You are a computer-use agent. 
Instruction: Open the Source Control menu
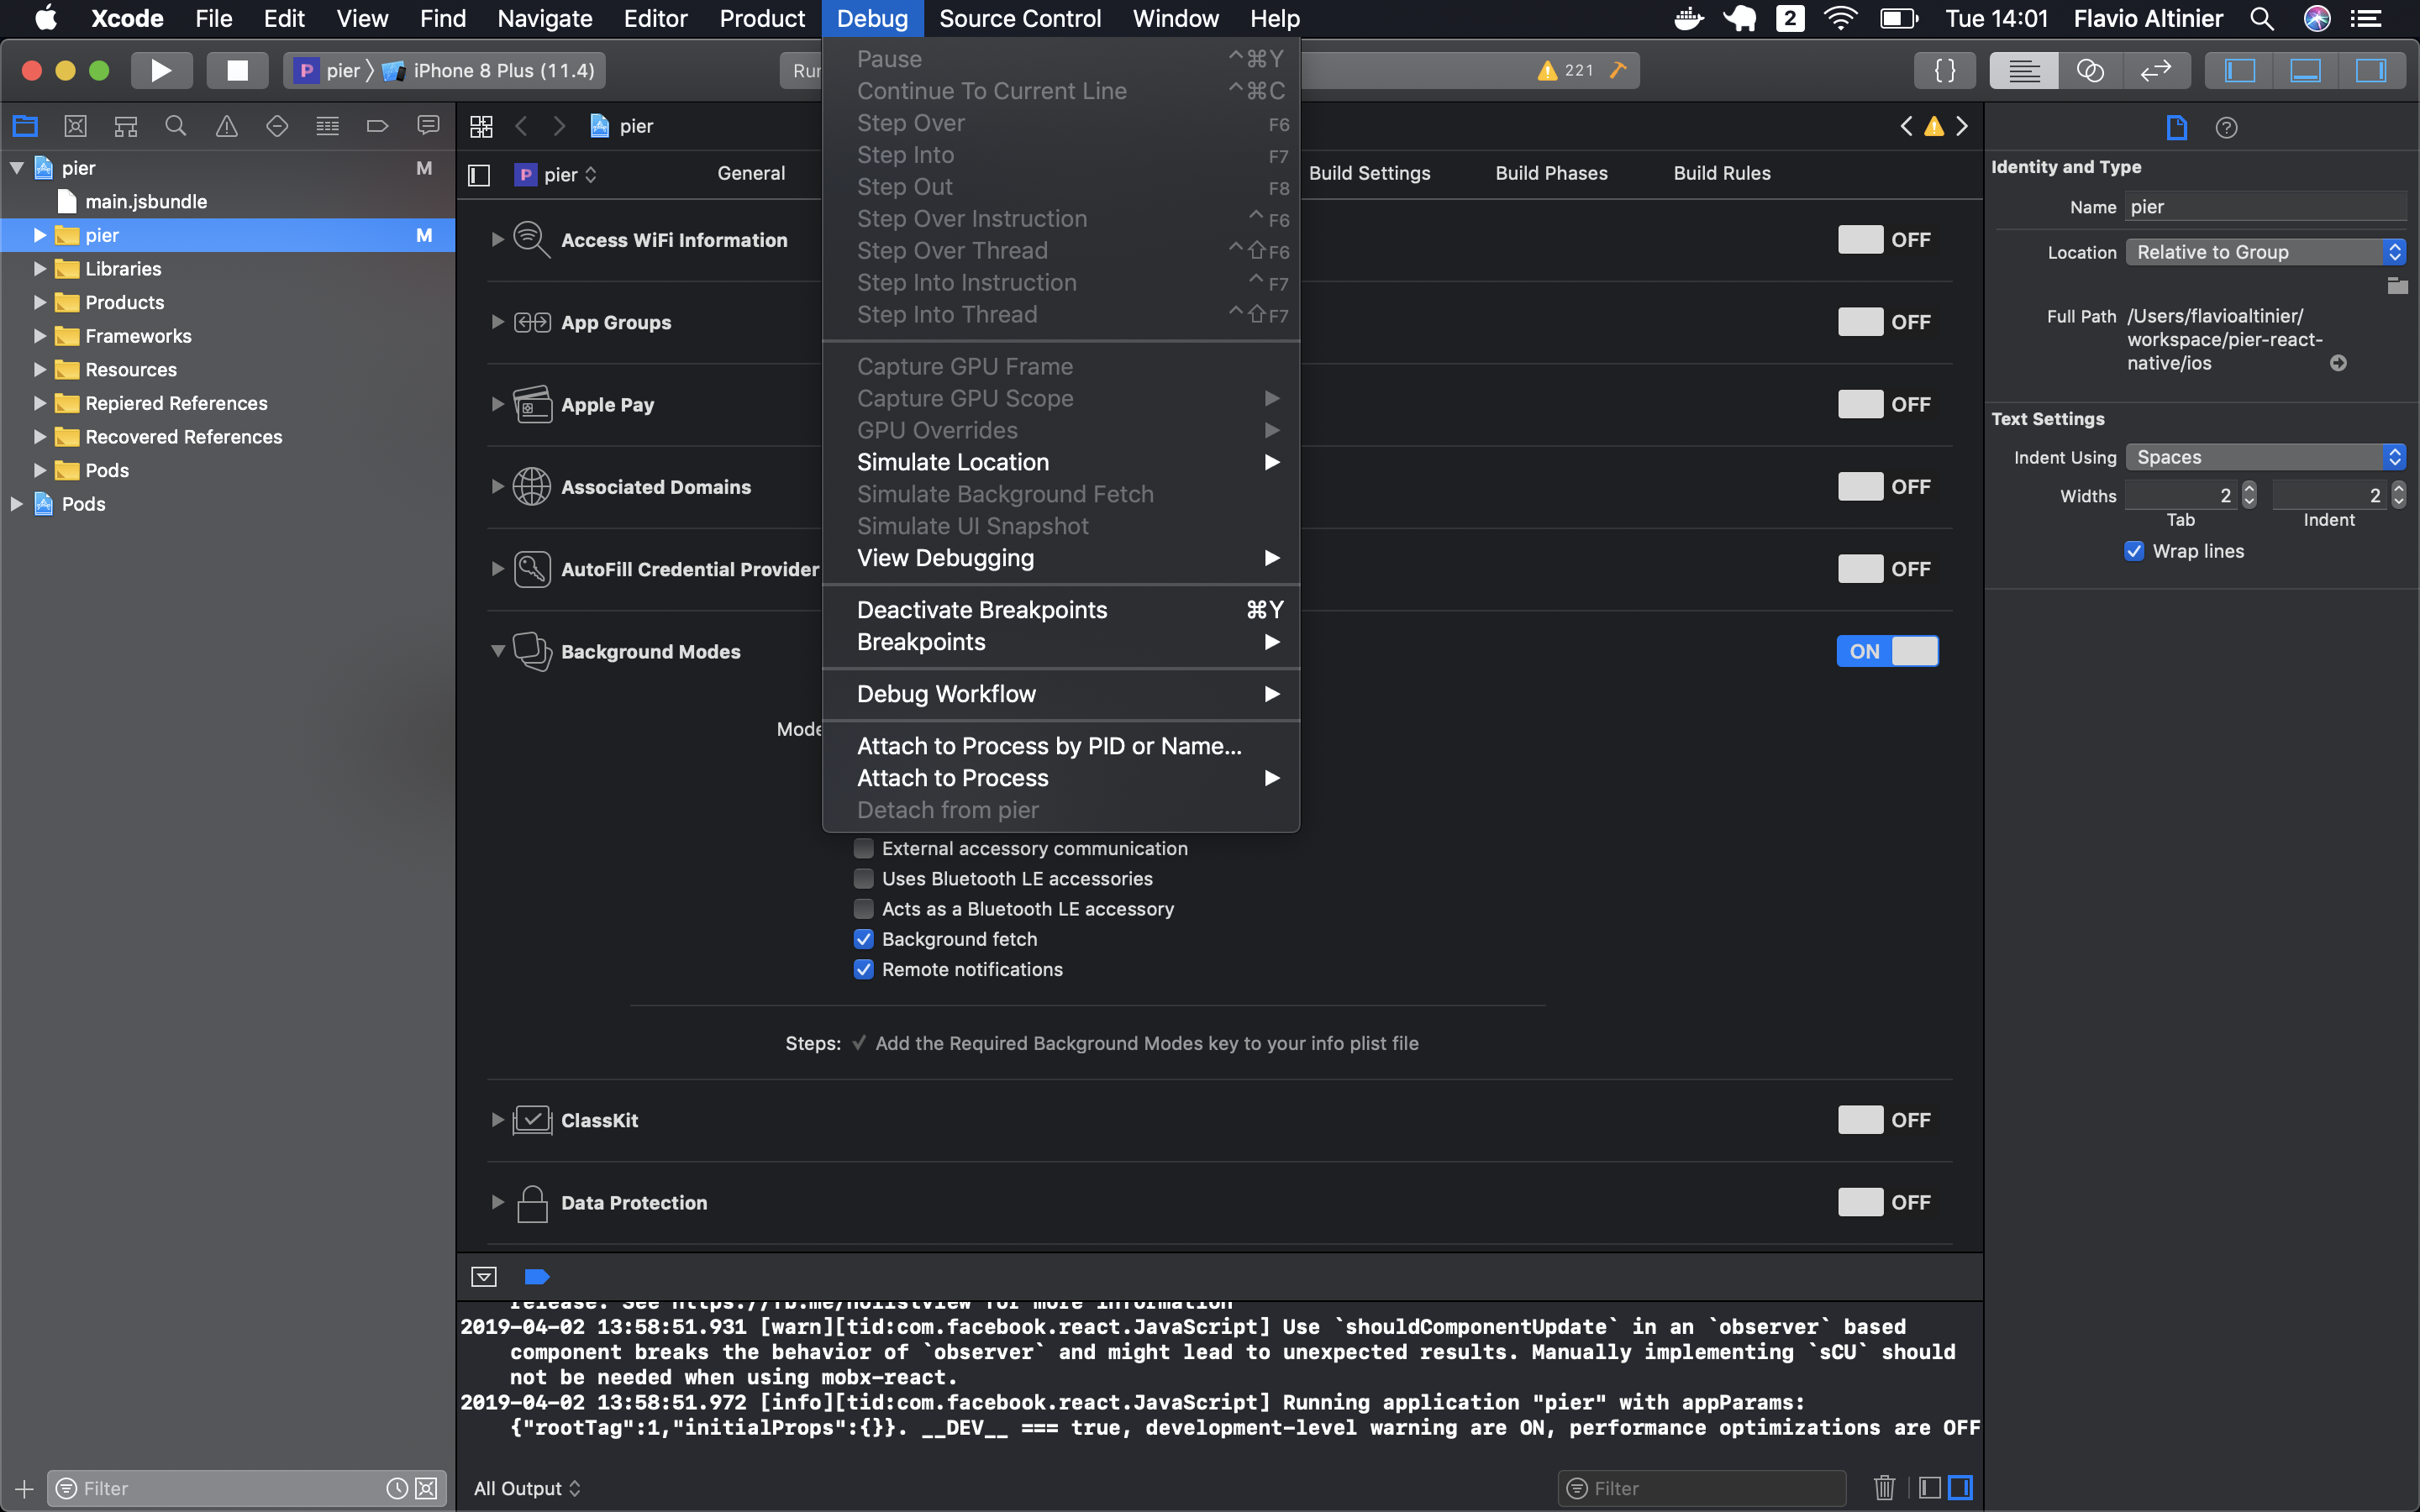[1019, 18]
